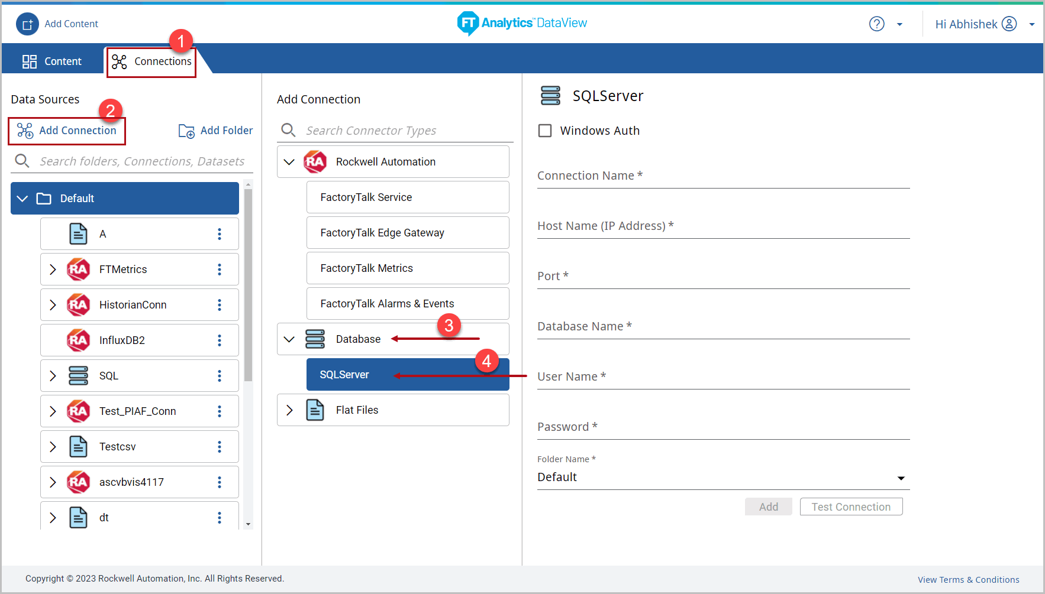Open View Terms & Conditions link

point(968,580)
